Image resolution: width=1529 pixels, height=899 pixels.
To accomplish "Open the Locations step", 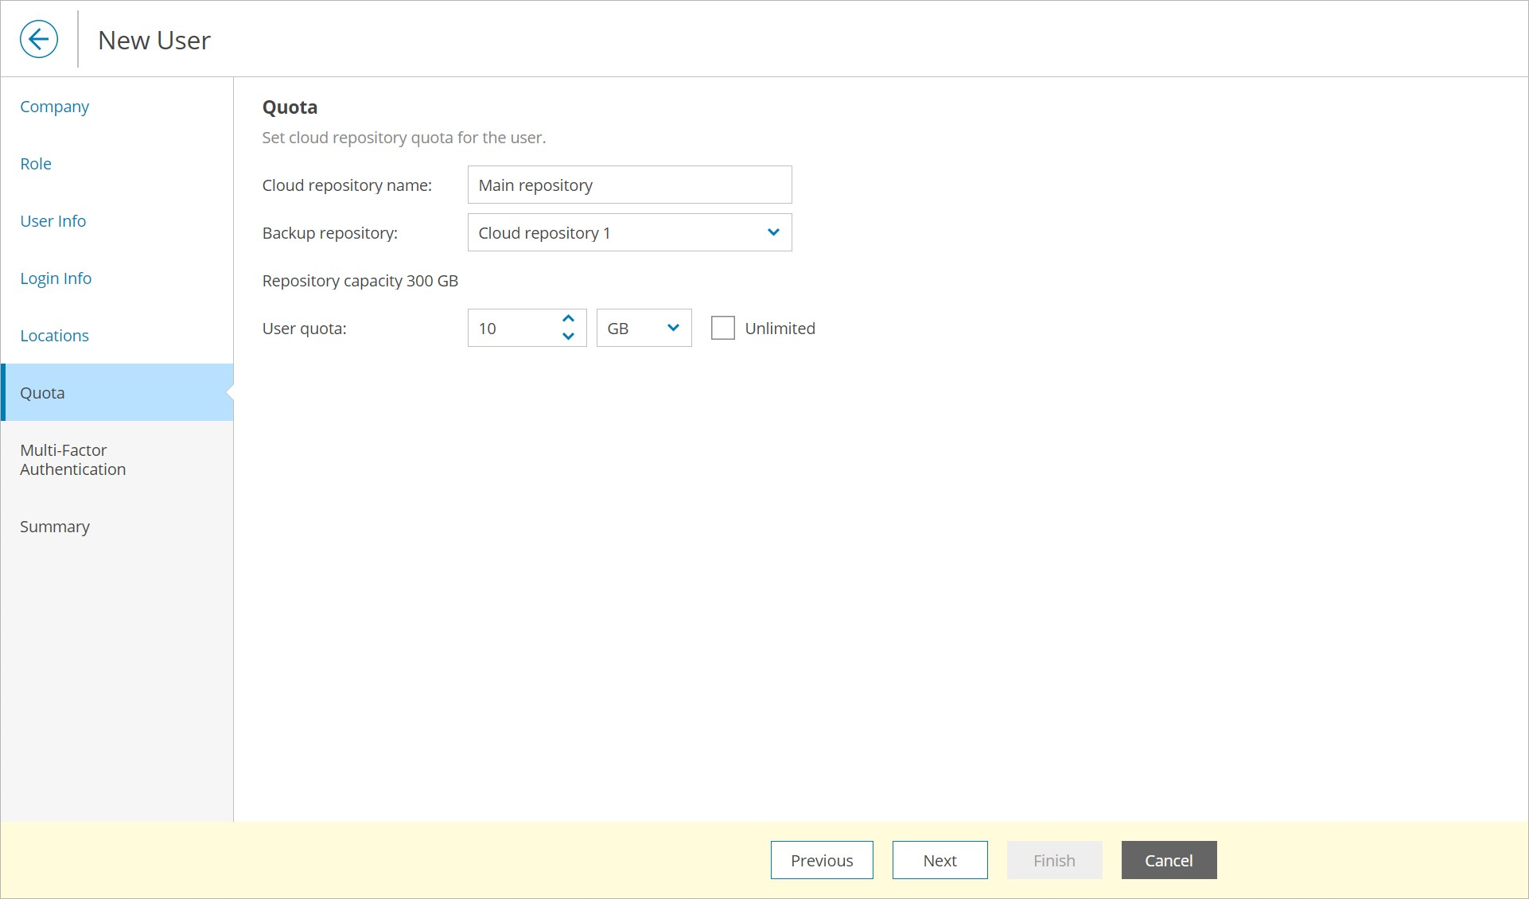I will (54, 336).
